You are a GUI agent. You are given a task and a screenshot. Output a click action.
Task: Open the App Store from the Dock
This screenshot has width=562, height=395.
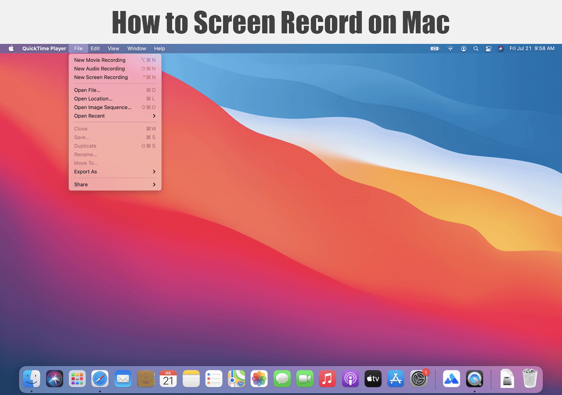click(x=396, y=378)
